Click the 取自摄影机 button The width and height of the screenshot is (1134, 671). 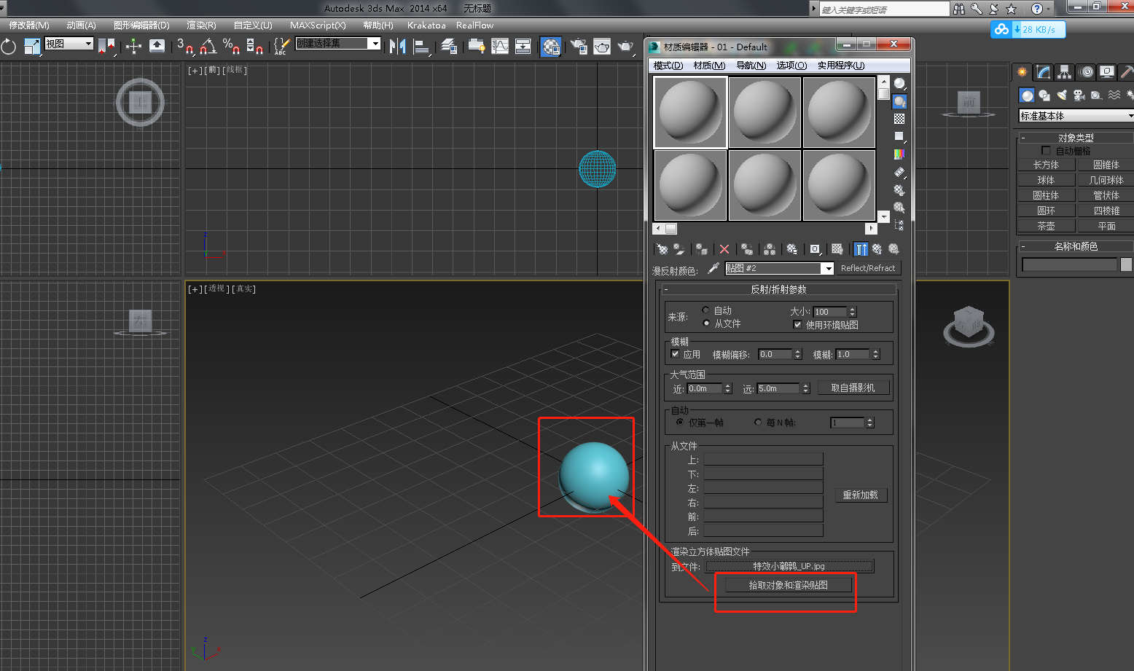coord(853,388)
